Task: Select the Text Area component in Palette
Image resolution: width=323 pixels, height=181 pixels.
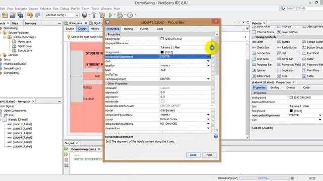Action: click(x=260, y=59)
